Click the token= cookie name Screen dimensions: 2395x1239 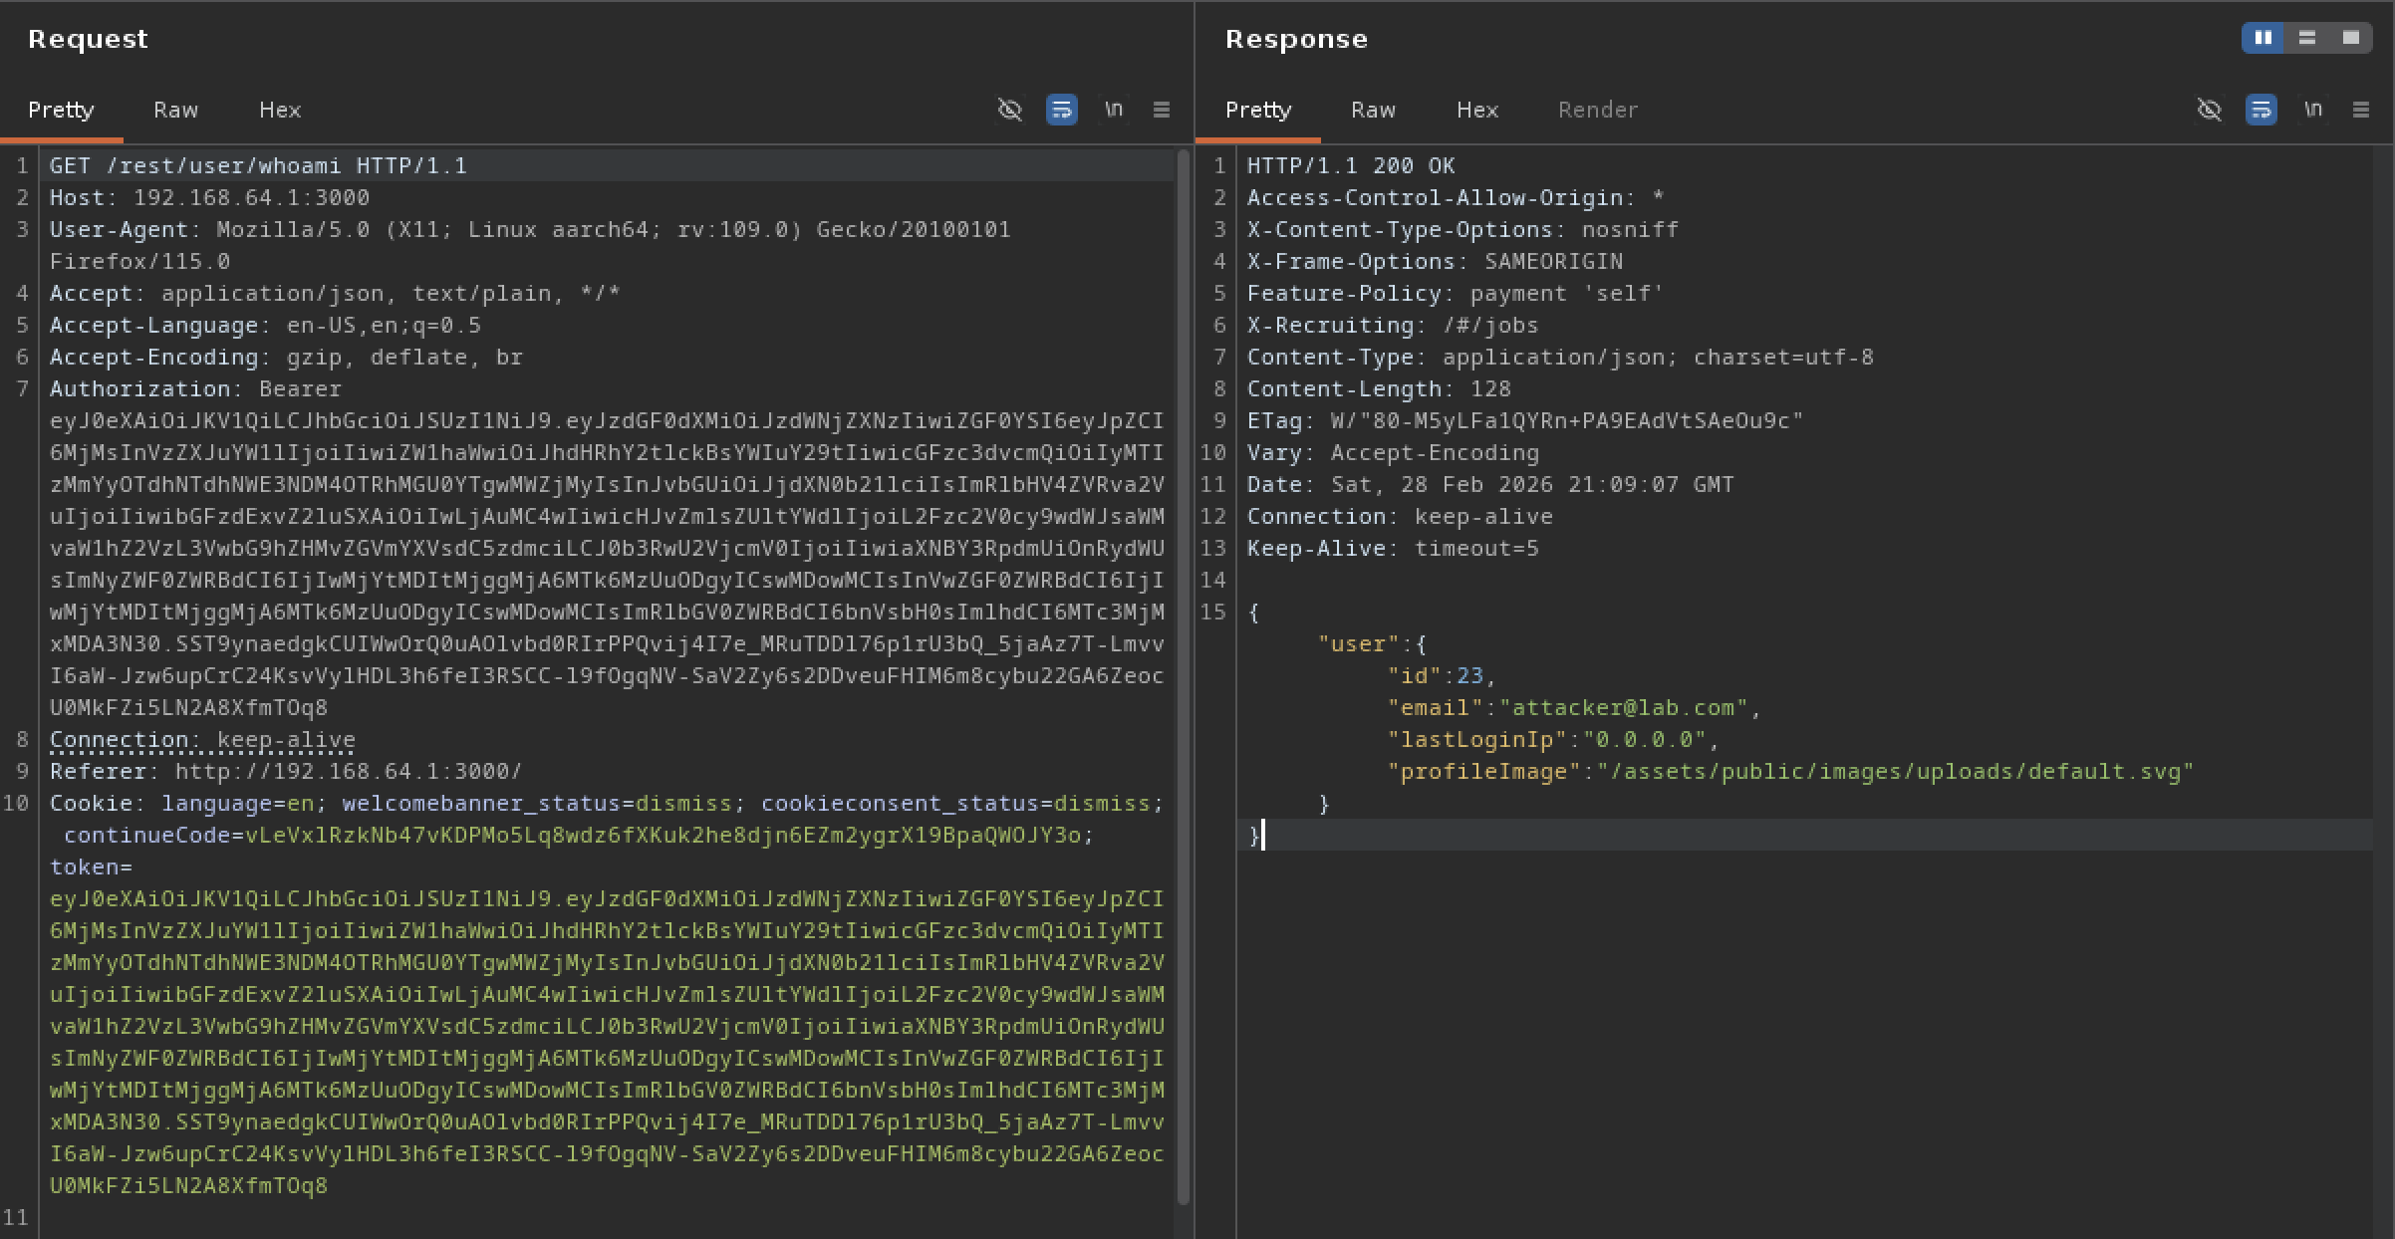pyautogui.click(x=91, y=867)
